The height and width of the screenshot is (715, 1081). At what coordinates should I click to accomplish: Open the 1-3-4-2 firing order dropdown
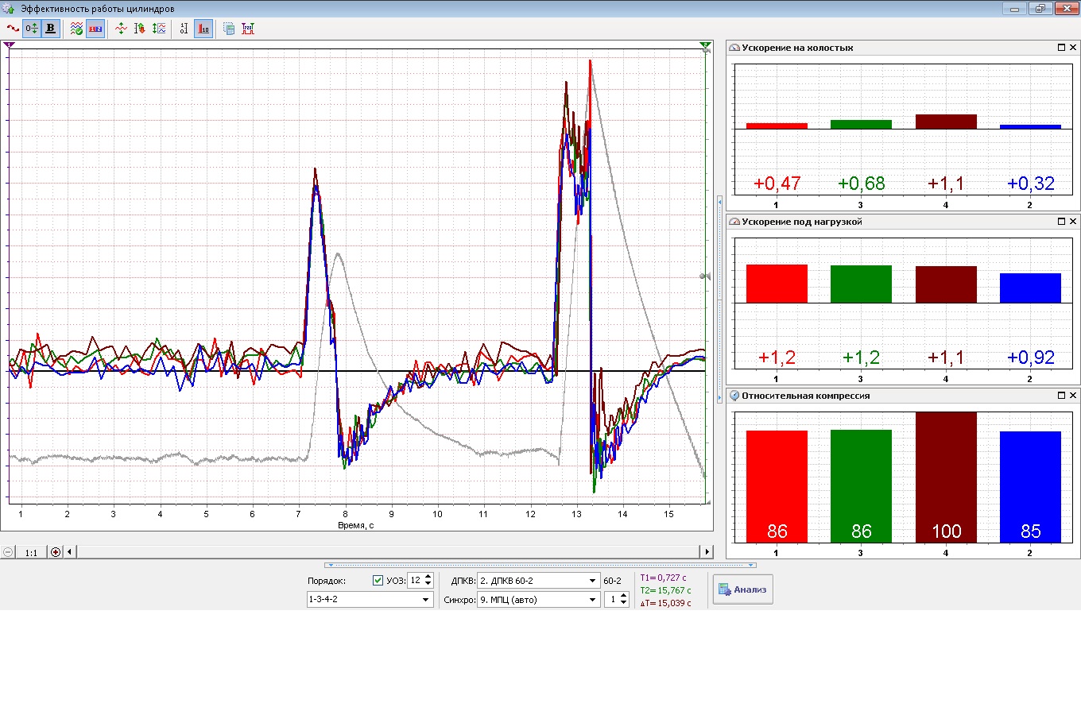click(370, 600)
